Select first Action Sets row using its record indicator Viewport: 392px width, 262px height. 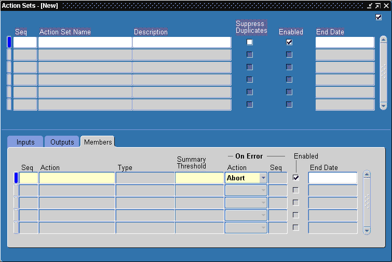tap(9, 42)
